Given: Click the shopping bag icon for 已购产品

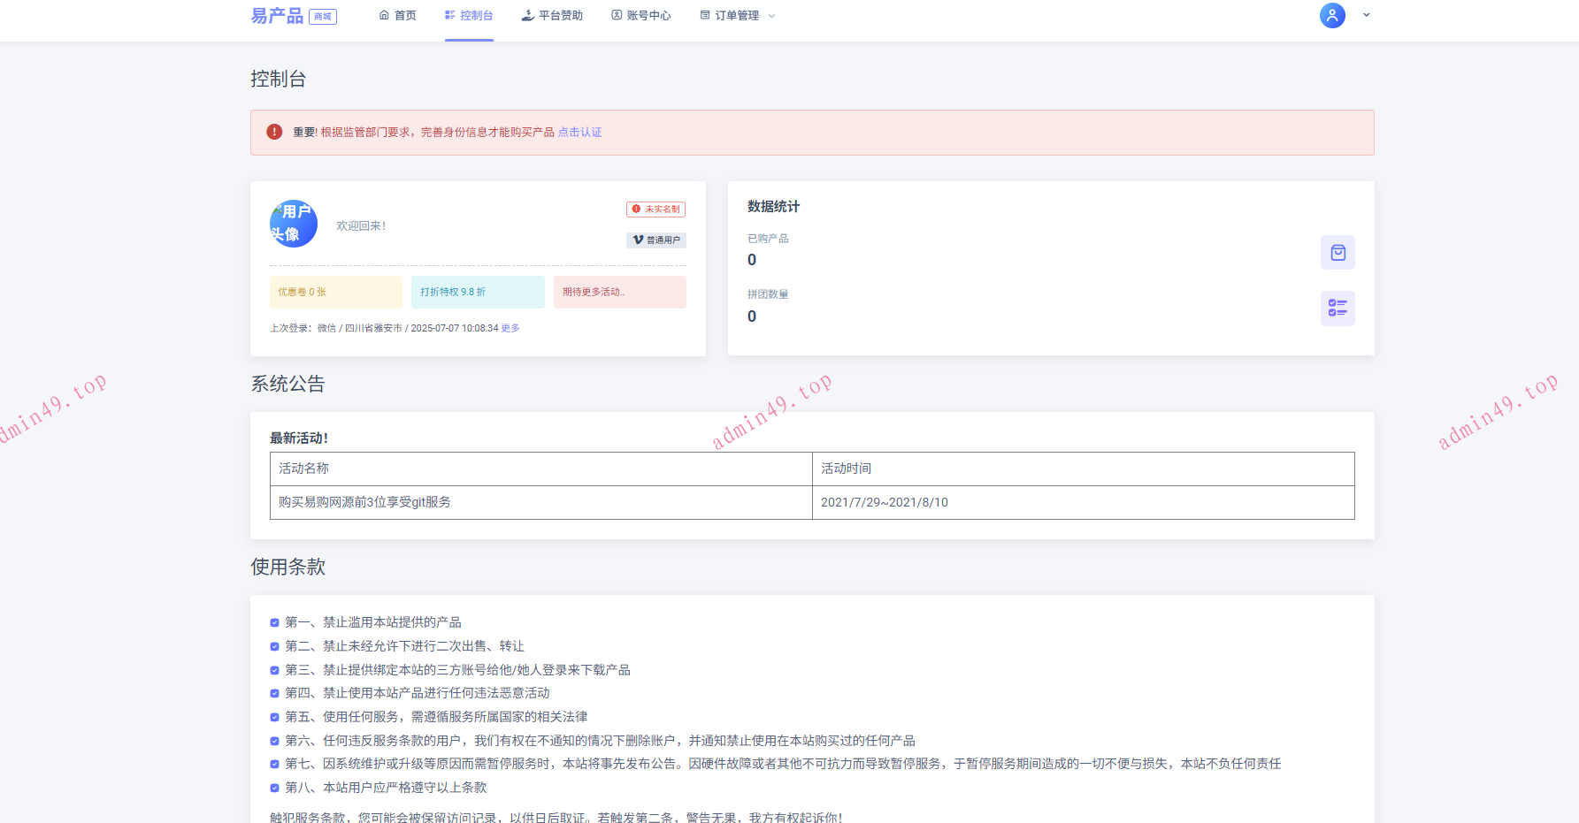Looking at the screenshot, I should point(1338,253).
